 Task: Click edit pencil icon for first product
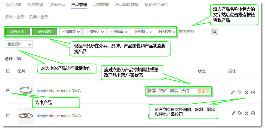pos(232,92)
